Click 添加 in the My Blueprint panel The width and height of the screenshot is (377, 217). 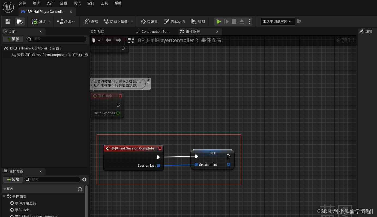click(13, 180)
